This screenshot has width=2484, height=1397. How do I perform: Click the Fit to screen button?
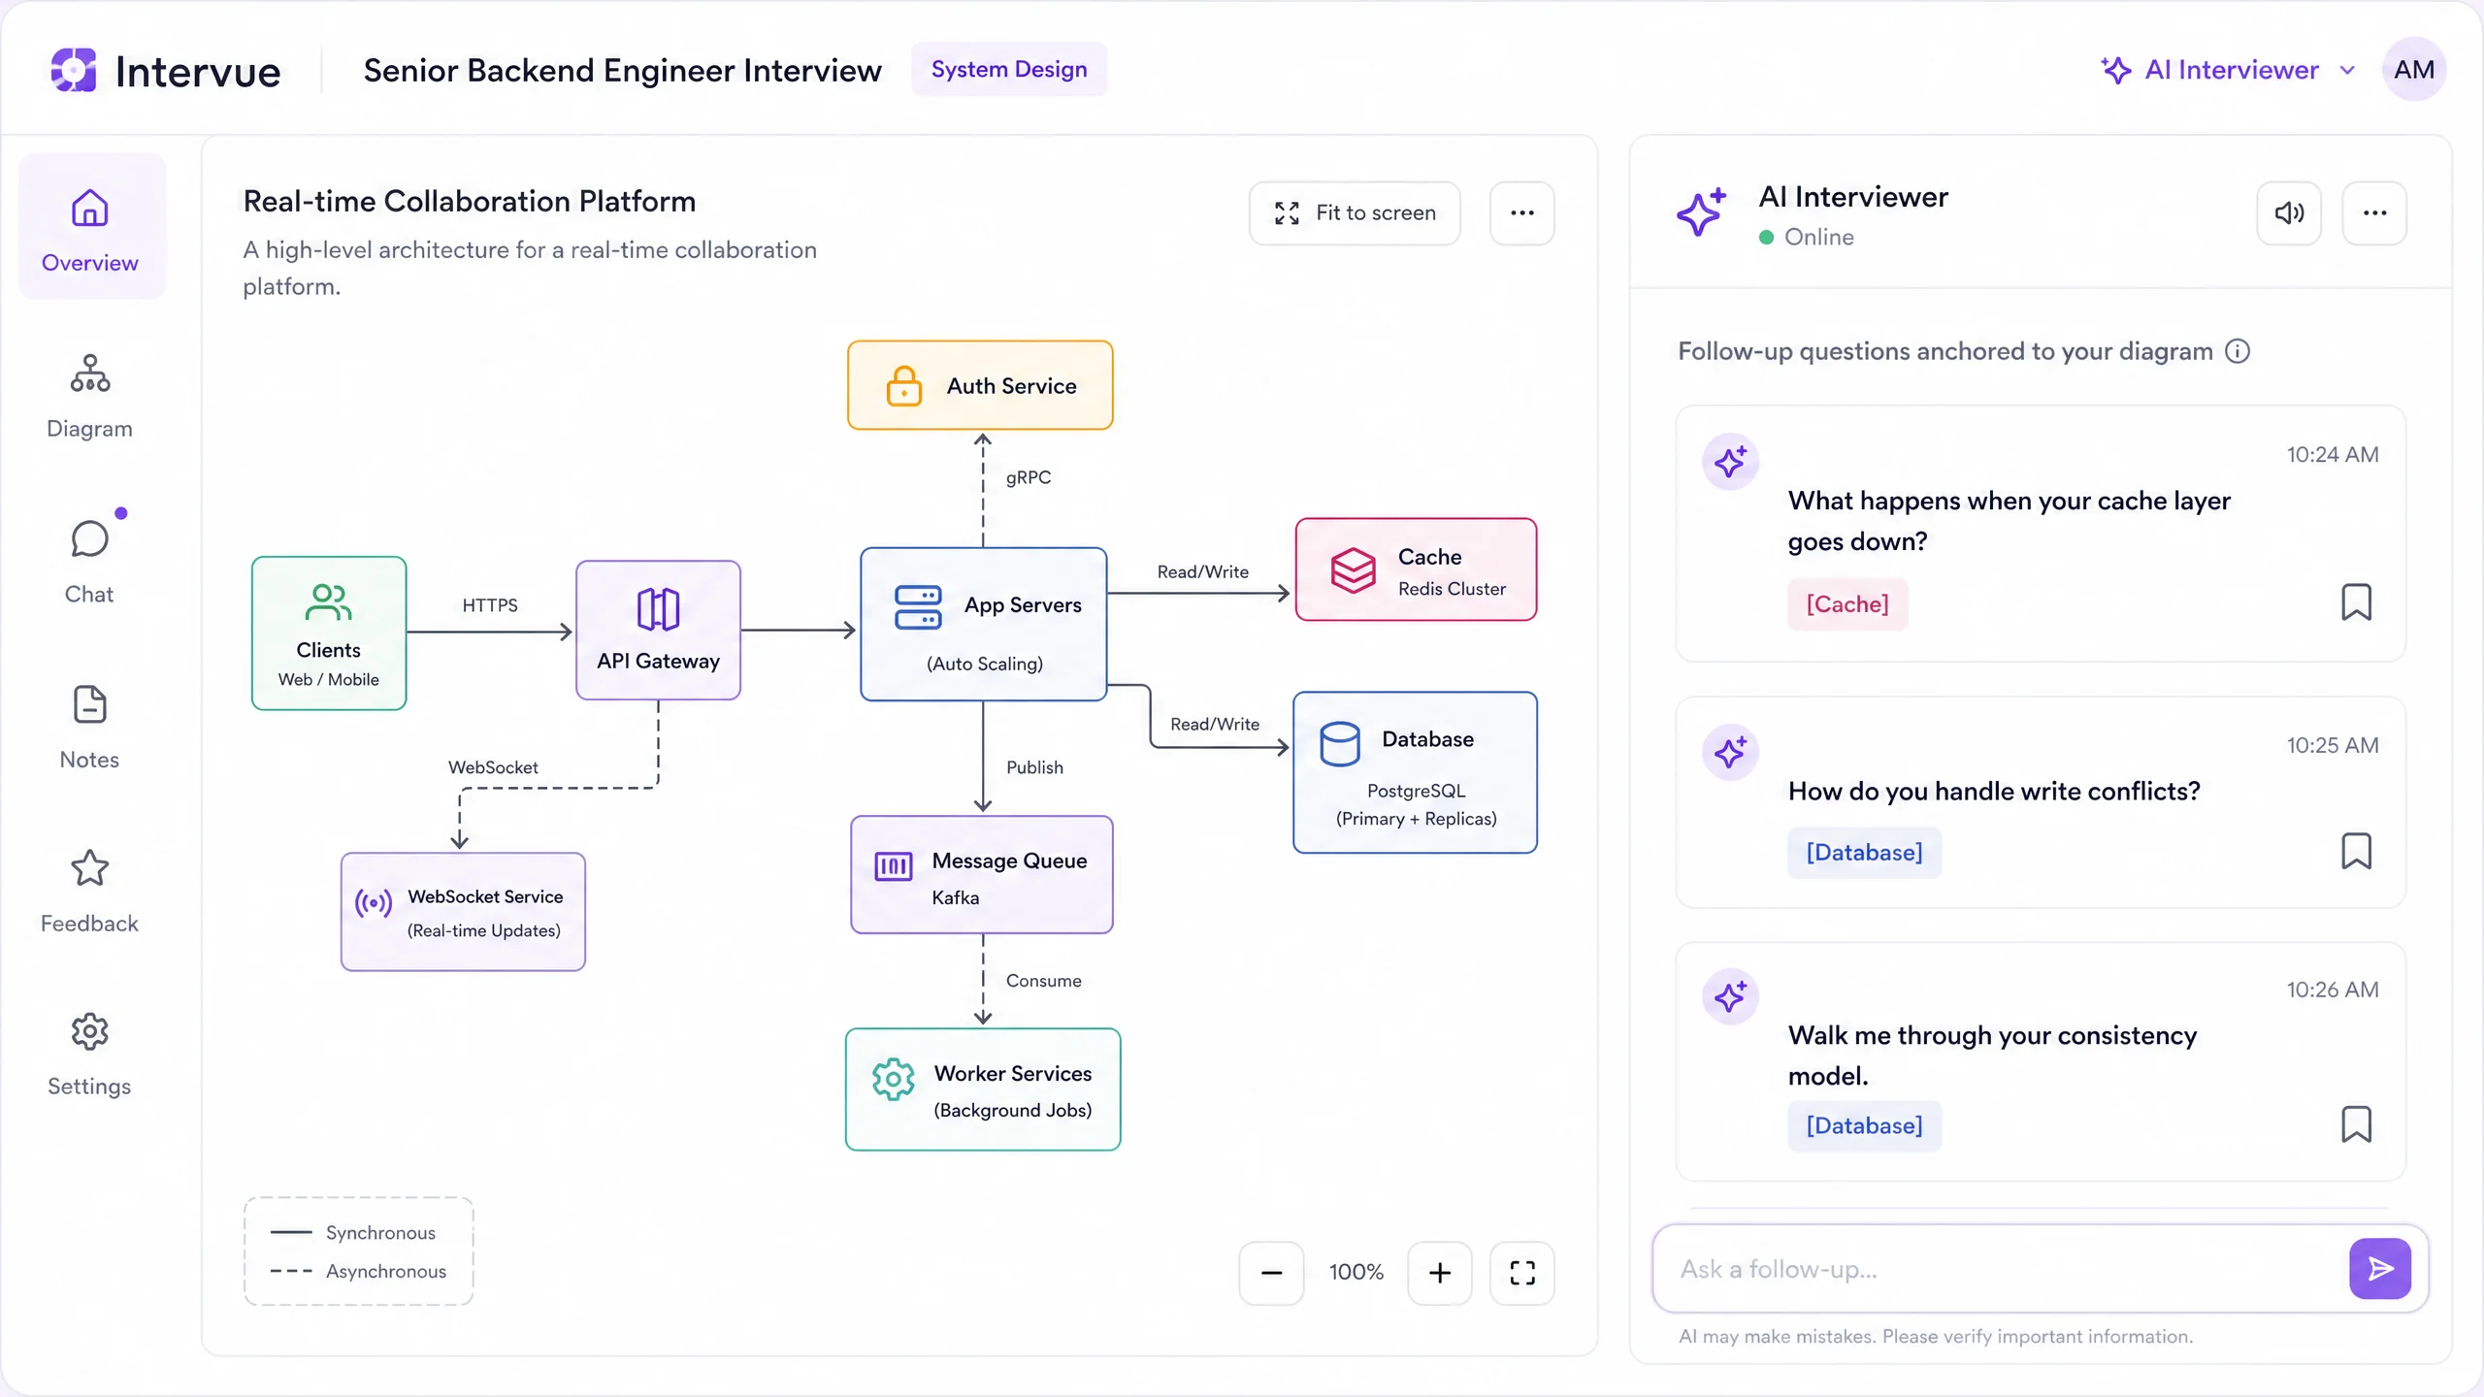pos(1355,212)
